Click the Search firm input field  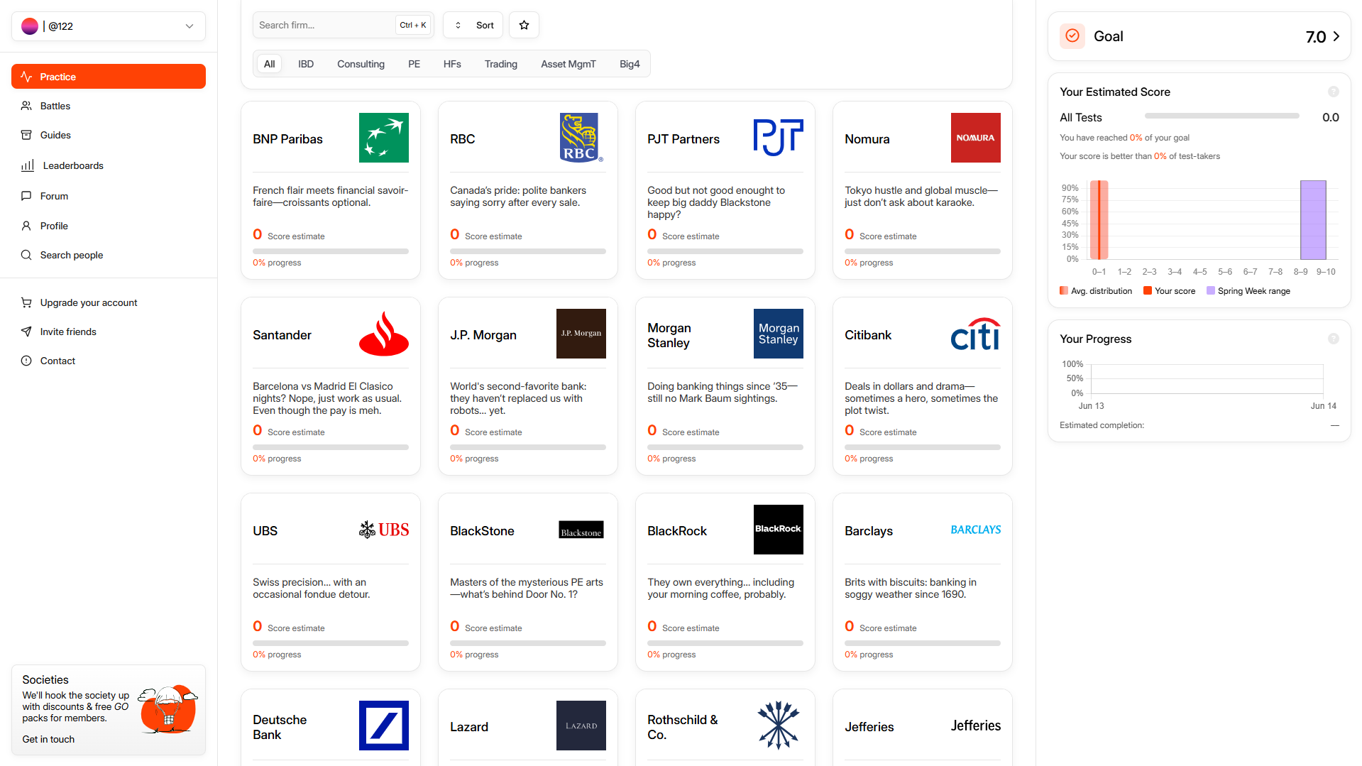(343, 25)
